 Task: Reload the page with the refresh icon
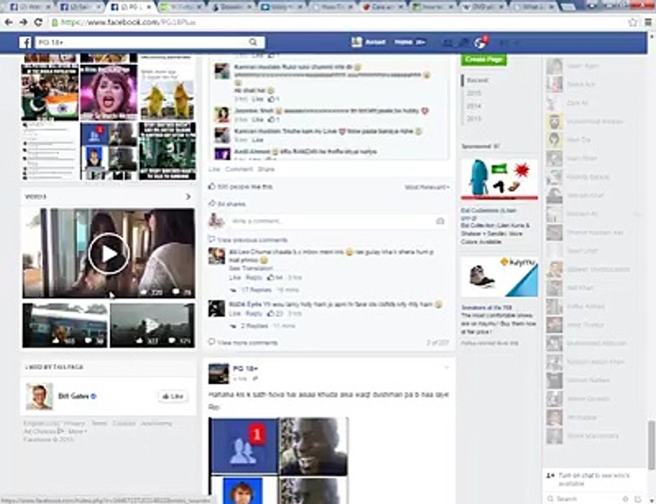point(38,22)
